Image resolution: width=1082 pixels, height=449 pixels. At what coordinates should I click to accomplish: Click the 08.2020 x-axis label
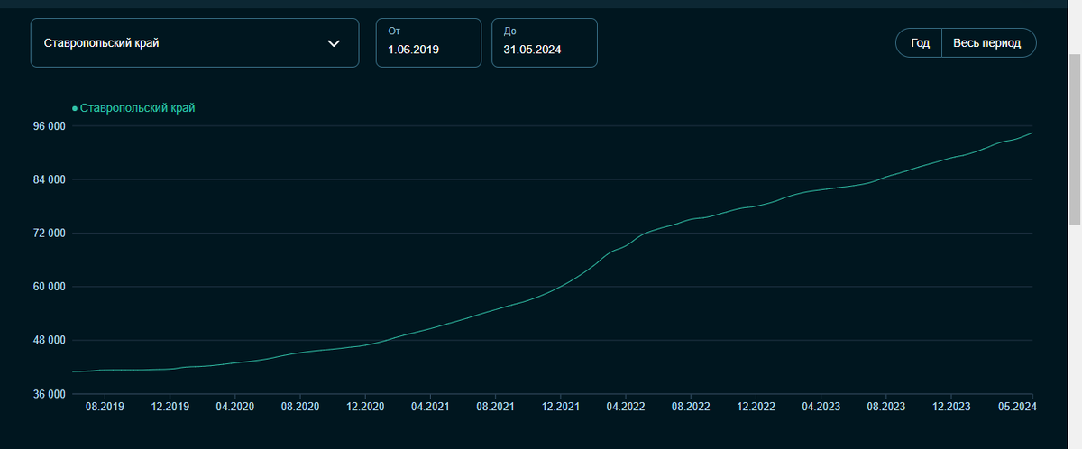coord(300,408)
